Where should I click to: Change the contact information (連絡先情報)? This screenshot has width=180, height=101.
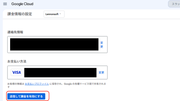pyautogui.click(x=102, y=45)
